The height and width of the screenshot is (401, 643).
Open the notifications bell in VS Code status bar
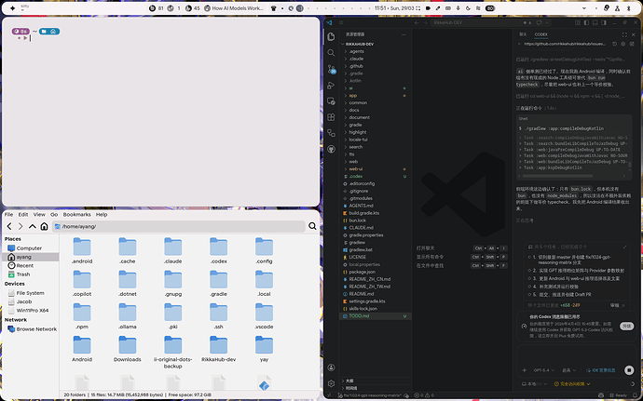[635, 395]
